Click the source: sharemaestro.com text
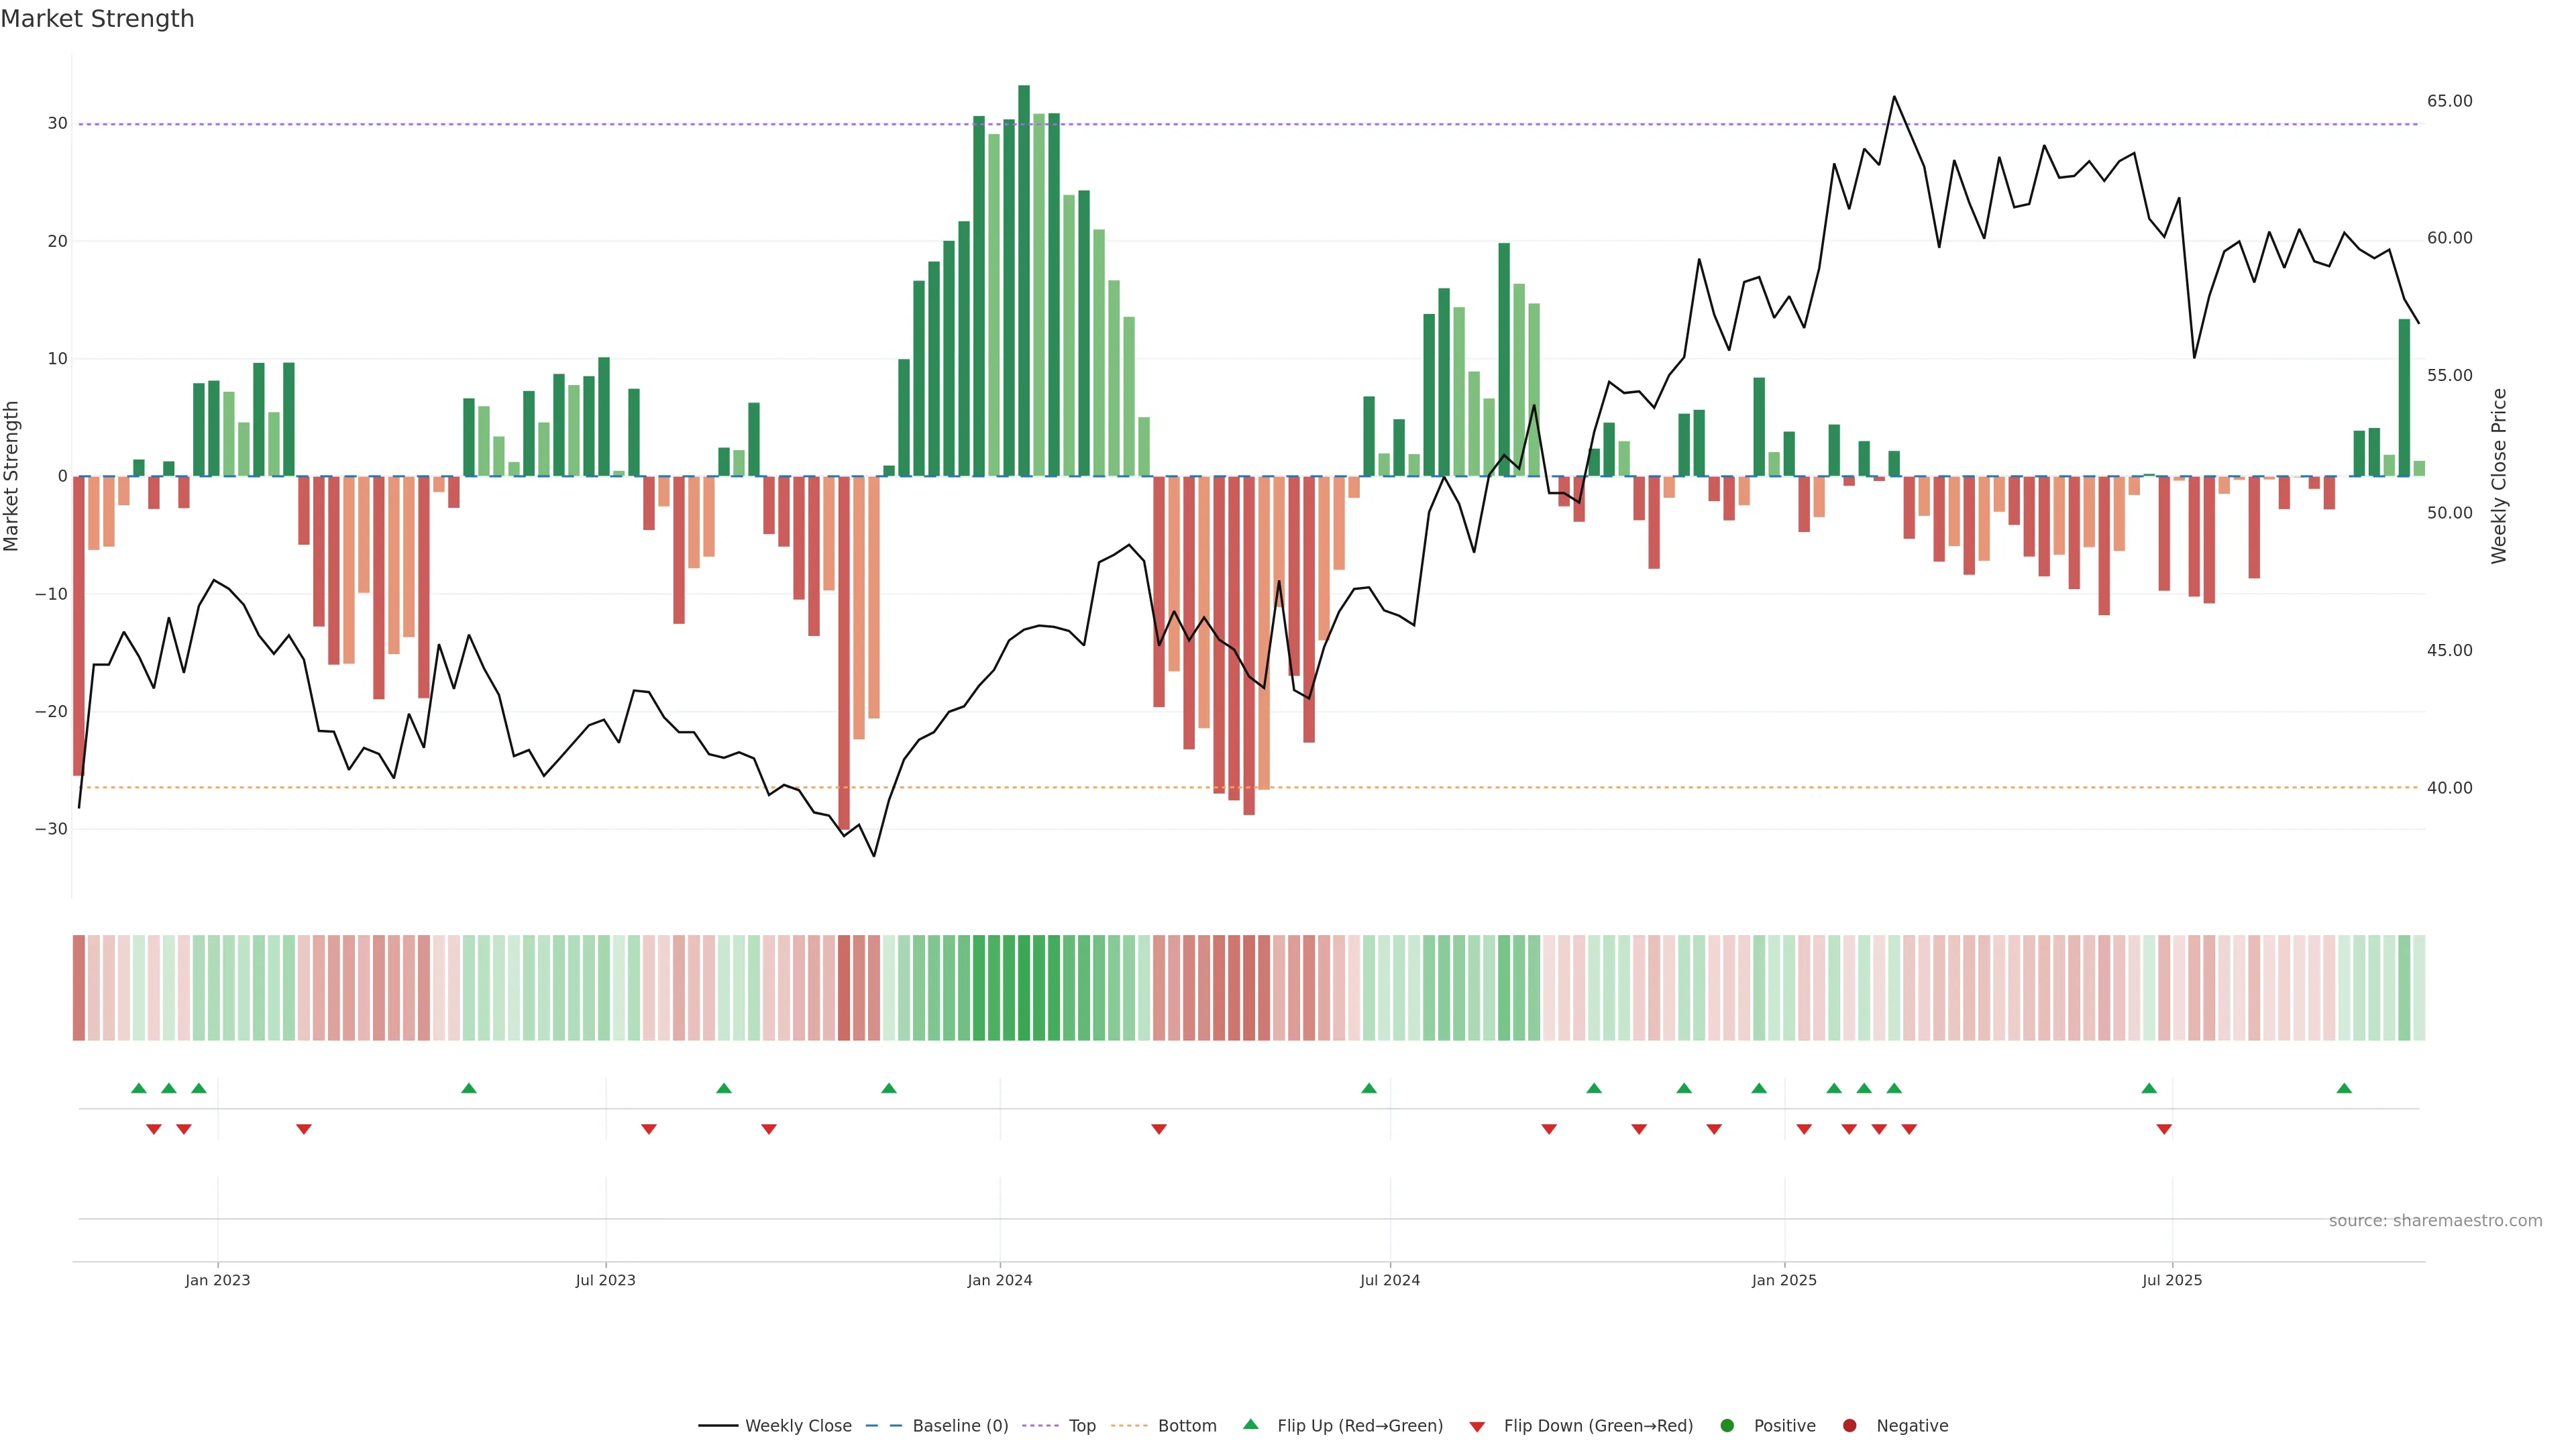 (2435, 1221)
